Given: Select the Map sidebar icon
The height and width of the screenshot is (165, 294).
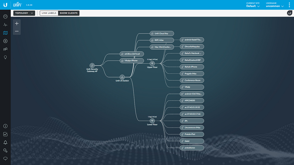Looking at the screenshot, I should (x=5, y=33).
